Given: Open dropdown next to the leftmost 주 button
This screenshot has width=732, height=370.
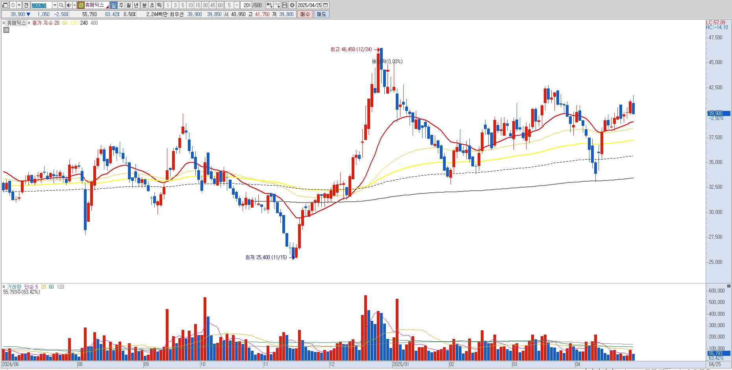Looking at the screenshot, I should [19, 5].
